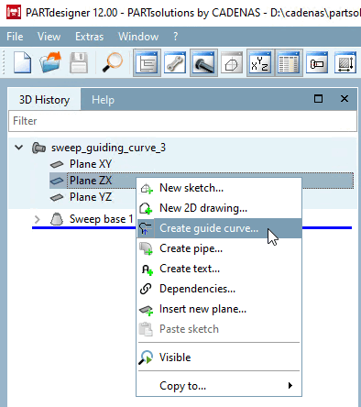361x407 pixels.
Task: Open the ? help menu
Action: coord(175,37)
